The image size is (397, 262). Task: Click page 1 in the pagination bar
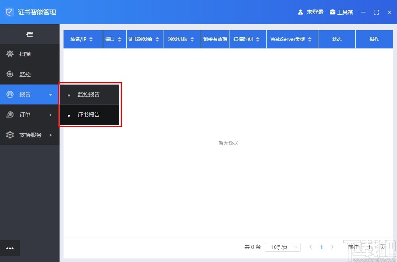coord(322,247)
